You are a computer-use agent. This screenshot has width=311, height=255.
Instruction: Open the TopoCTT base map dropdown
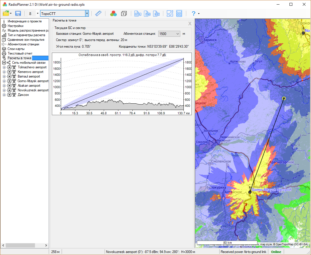87,13
